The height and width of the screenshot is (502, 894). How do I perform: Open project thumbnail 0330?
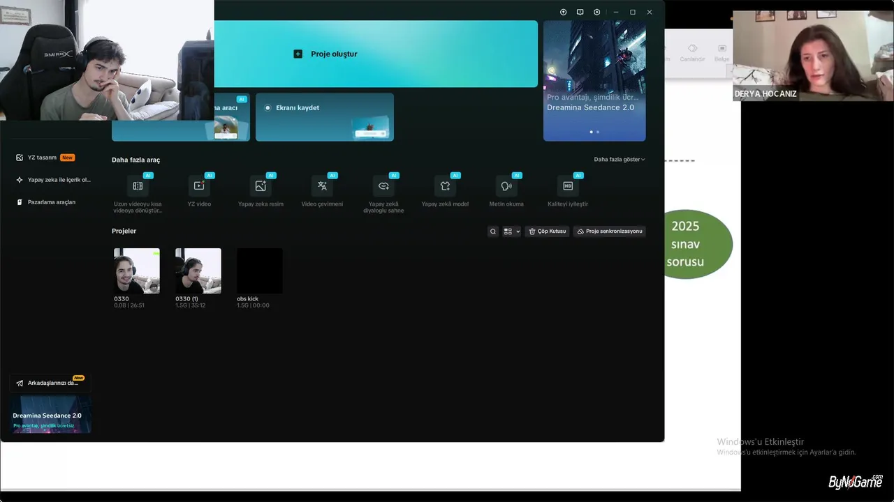(x=137, y=271)
